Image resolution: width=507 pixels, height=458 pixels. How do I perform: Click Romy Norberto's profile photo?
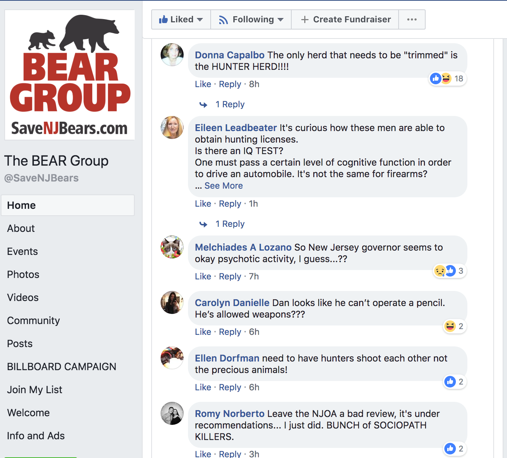coord(172,413)
